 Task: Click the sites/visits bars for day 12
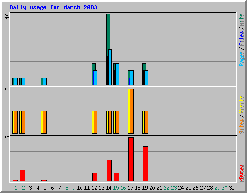click(95, 122)
